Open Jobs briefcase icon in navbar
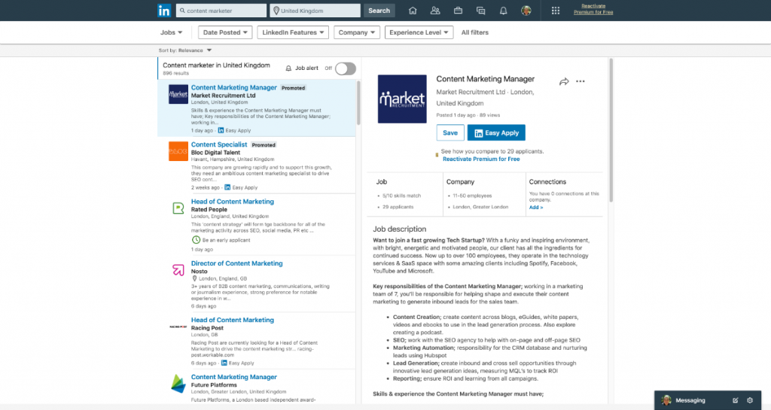Screen dimensions: 771x410 tap(458, 11)
